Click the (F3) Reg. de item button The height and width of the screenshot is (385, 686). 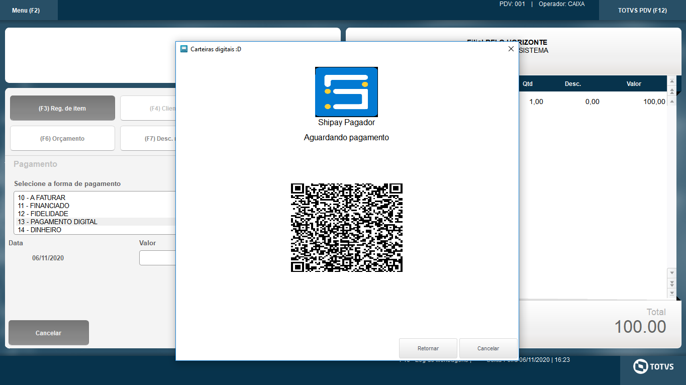point(62,108)
